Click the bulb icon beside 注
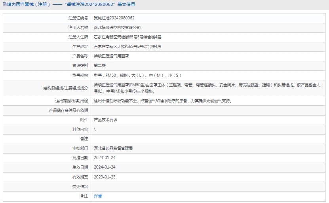The width and height of the screenshot is (329, 203). pos(82,196)
